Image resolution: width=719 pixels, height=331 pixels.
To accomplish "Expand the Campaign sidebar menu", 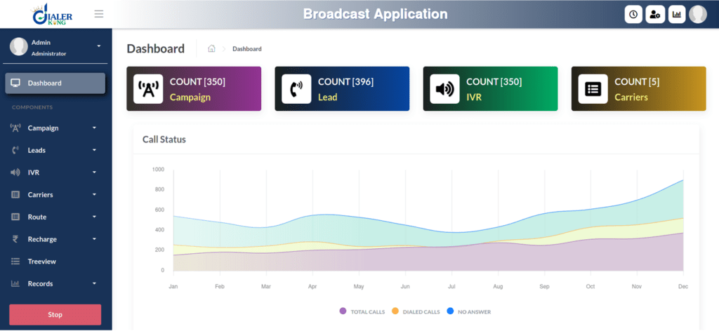I will click(55, 128).
